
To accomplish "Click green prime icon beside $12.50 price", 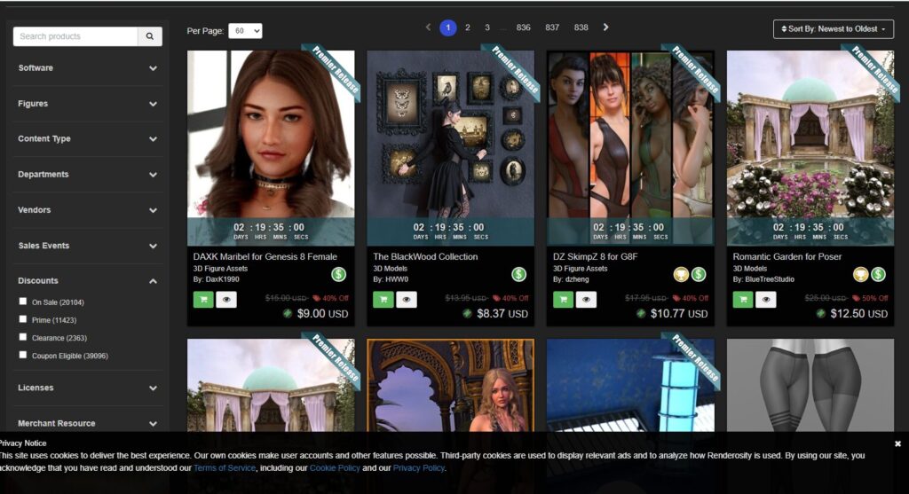I will coord(820,313).
